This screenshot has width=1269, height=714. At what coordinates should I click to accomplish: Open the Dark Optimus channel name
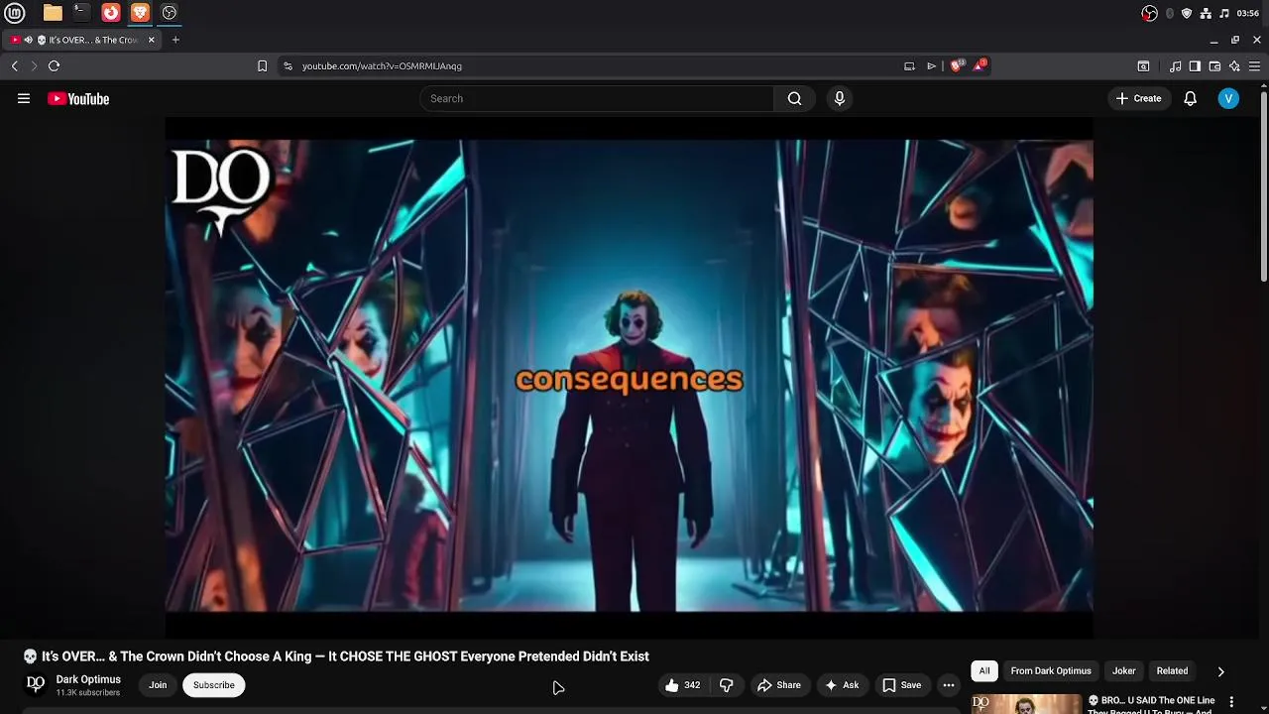(x=88, y=679)
